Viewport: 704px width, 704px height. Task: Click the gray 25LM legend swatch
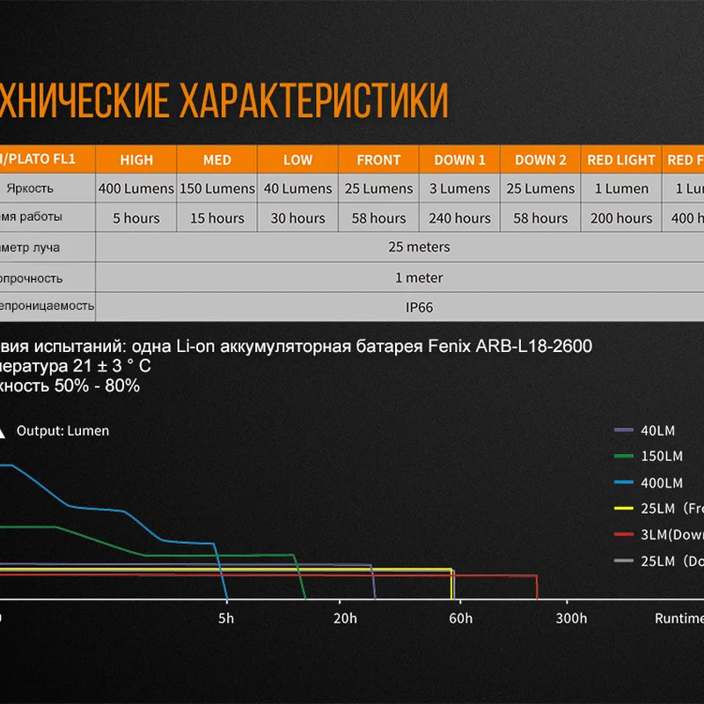(x=624, y=561)
